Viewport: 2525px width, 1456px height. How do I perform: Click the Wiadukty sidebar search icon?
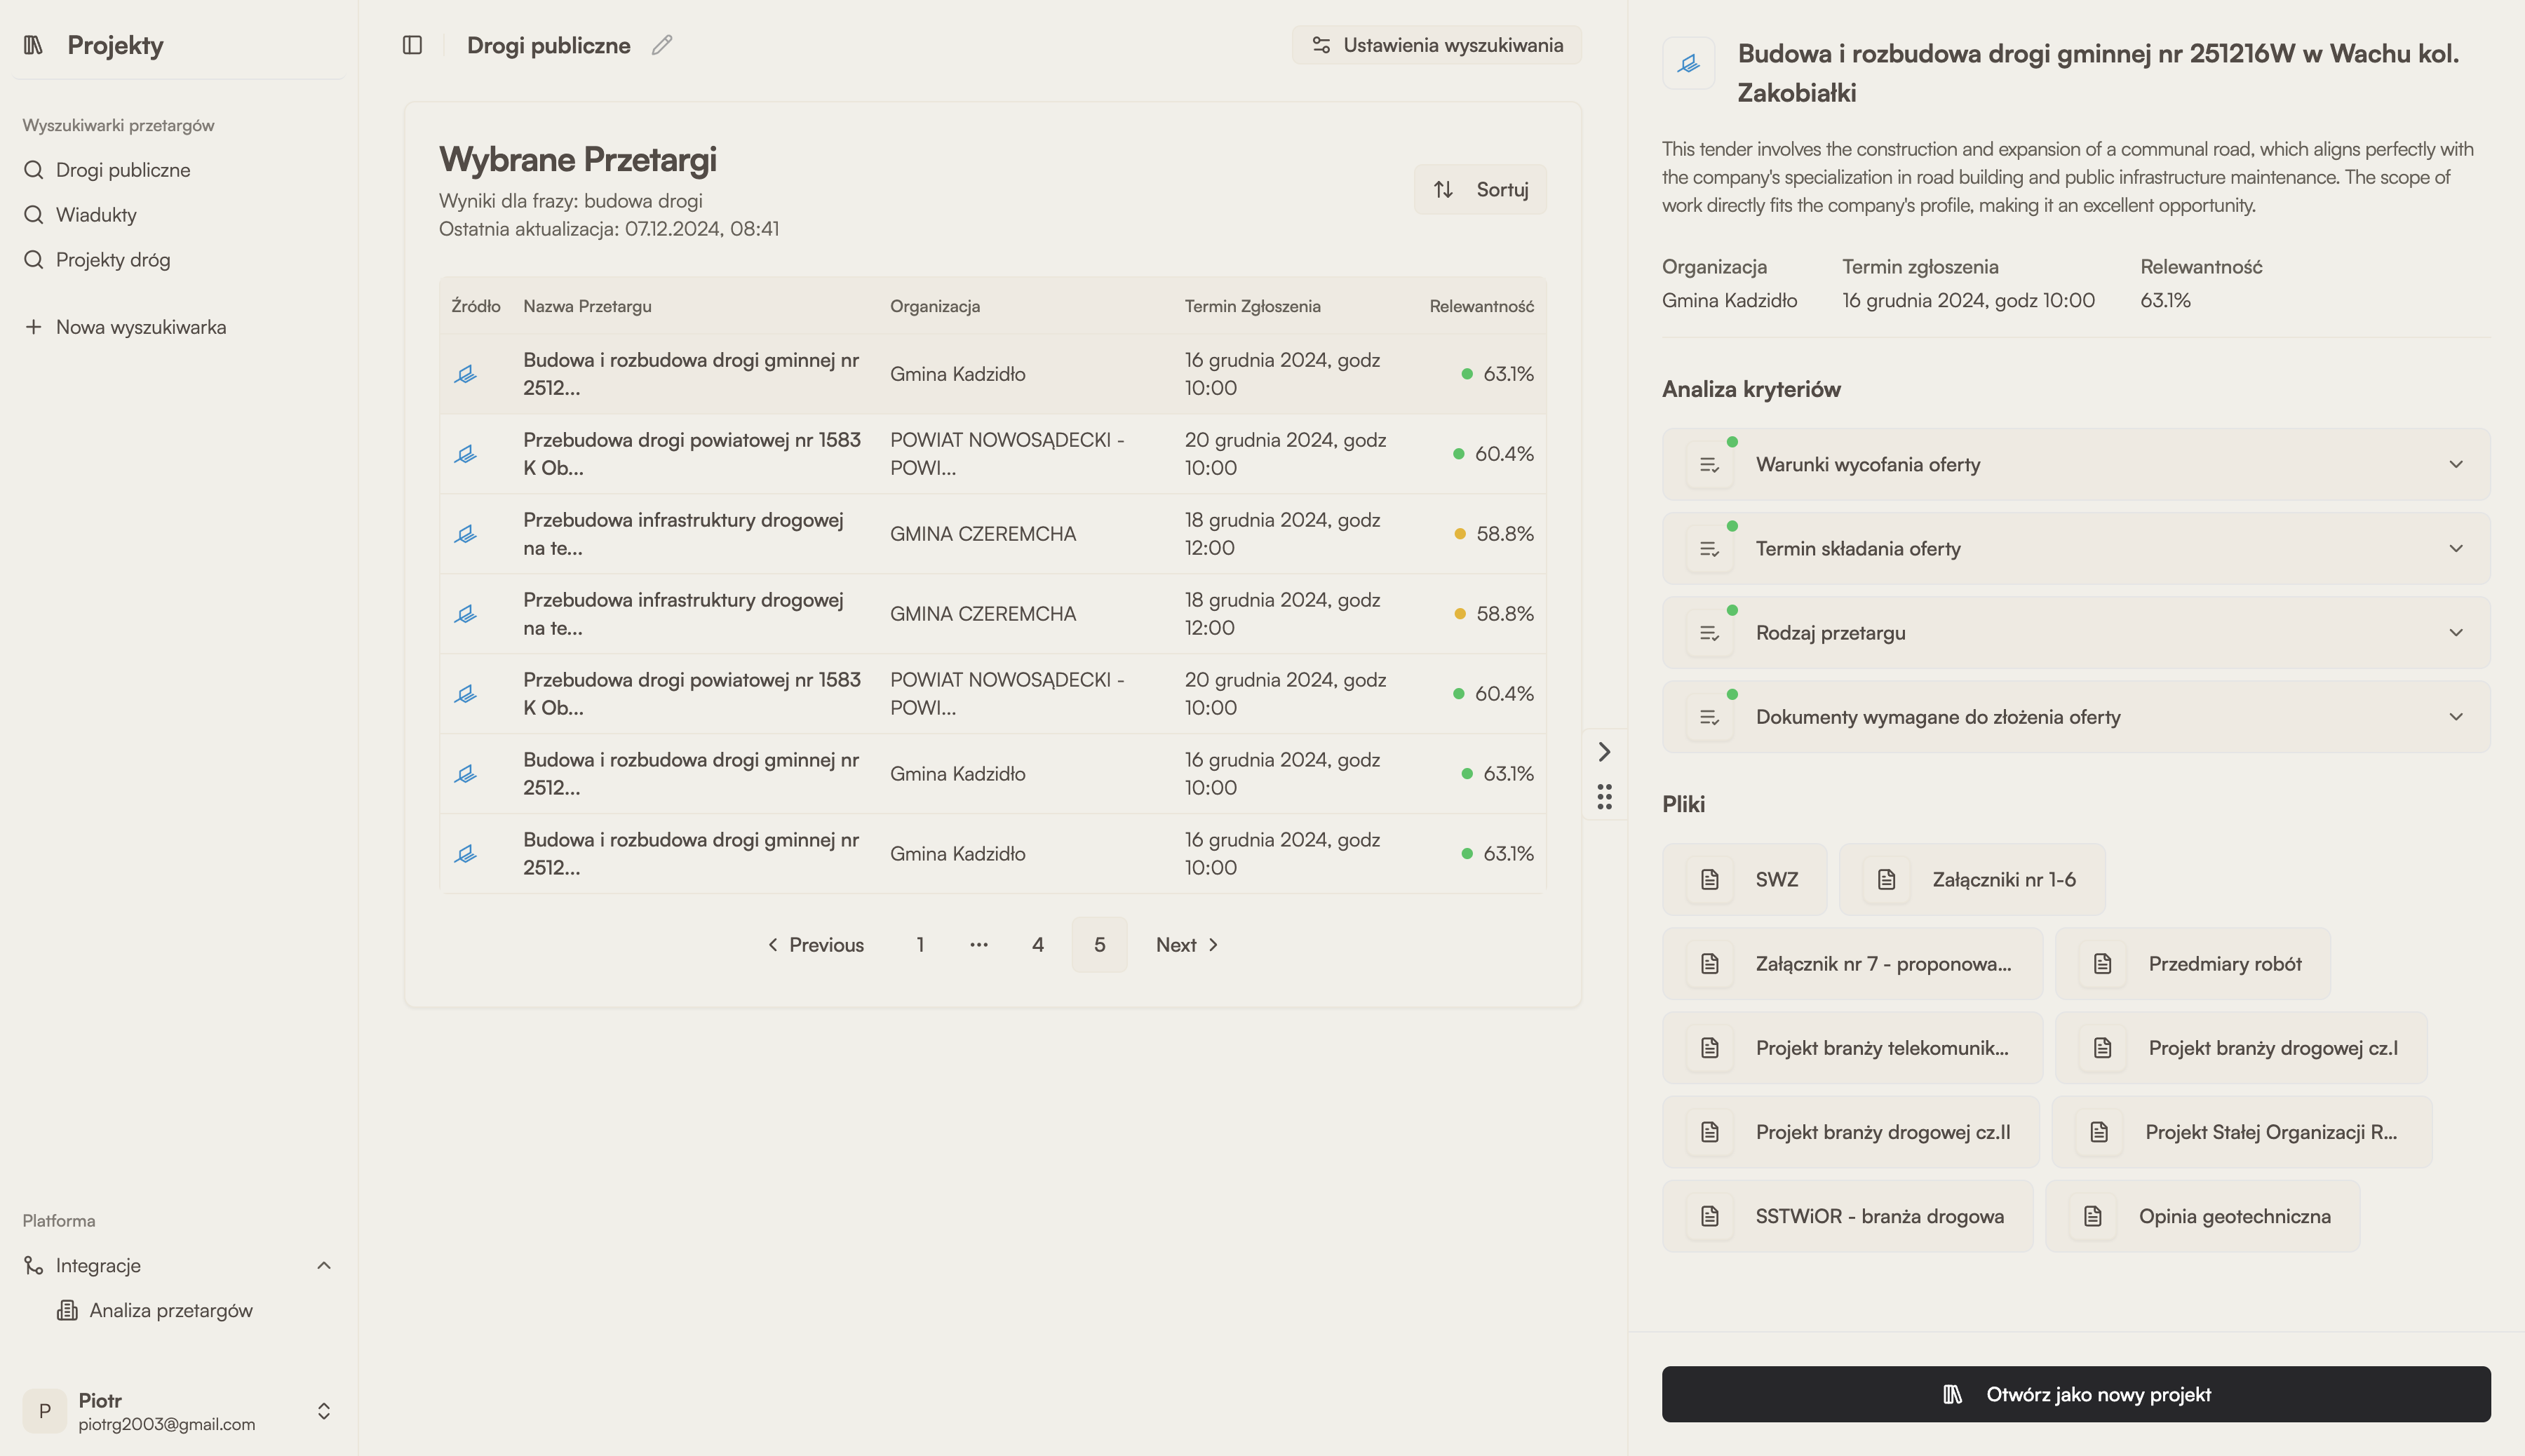(x=34, y=215)
